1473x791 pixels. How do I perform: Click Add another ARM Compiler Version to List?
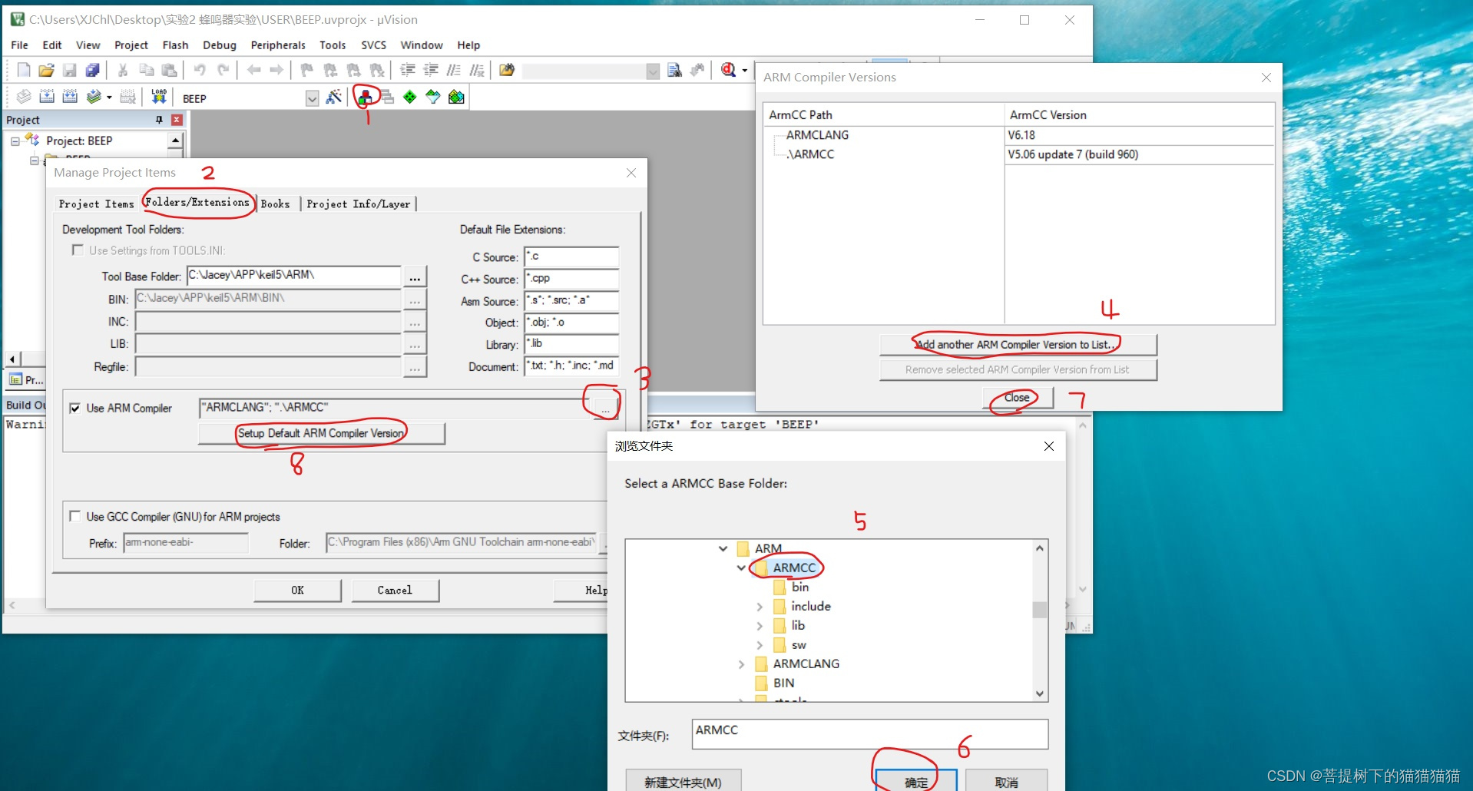1015,344
